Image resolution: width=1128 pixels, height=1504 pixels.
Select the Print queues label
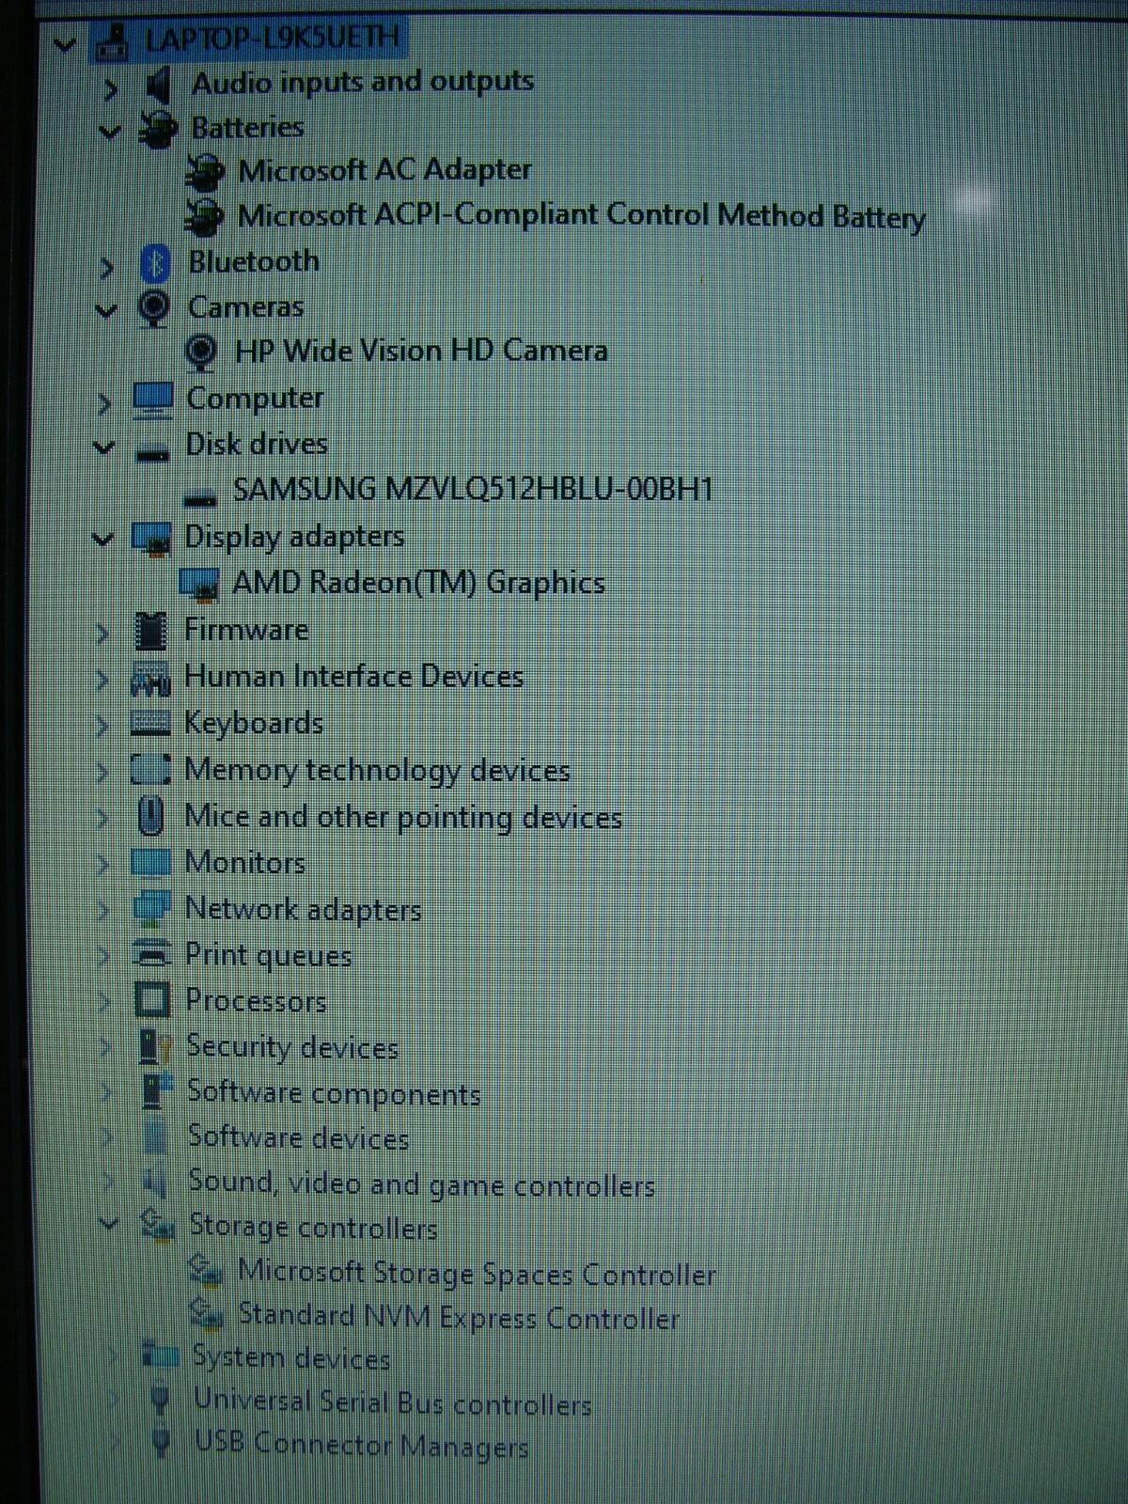click(268, 955)
